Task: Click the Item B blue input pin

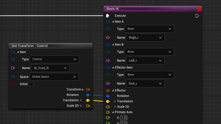Action: click(108, 45)
